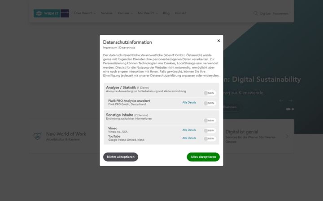Select the active slide indicator pill in the hero
This screenshot has height=201, width=323.
288,109
